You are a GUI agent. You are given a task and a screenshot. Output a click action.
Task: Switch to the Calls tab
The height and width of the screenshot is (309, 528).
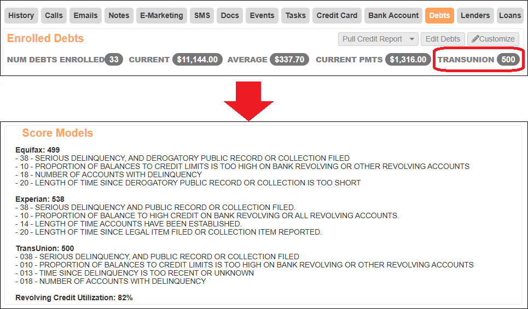pos(54,15)
